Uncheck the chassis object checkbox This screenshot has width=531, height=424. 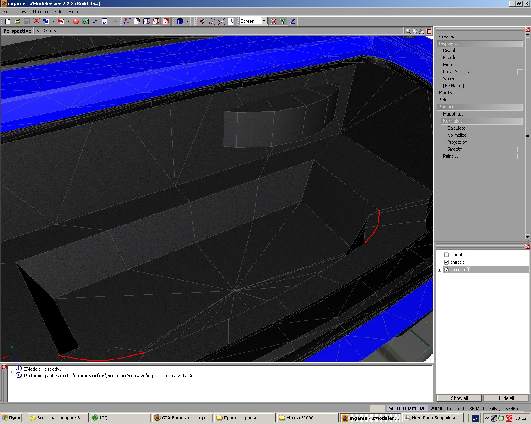pos(446,262)
